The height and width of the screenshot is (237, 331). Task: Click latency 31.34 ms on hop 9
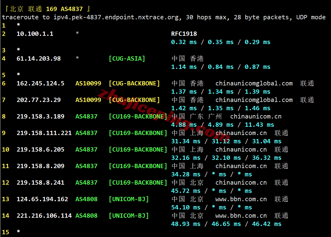click(186, 141)
